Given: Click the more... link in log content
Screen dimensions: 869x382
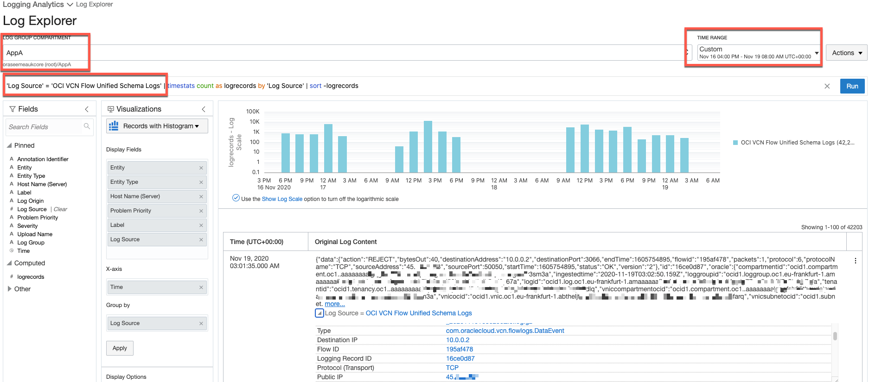Looking at the screenshot, I should pos(335,304).
